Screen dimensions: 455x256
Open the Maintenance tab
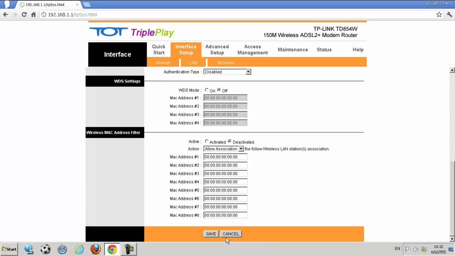[293, 50]
